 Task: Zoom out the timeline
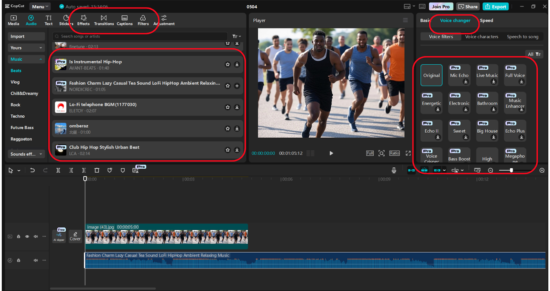pos(491,170)
